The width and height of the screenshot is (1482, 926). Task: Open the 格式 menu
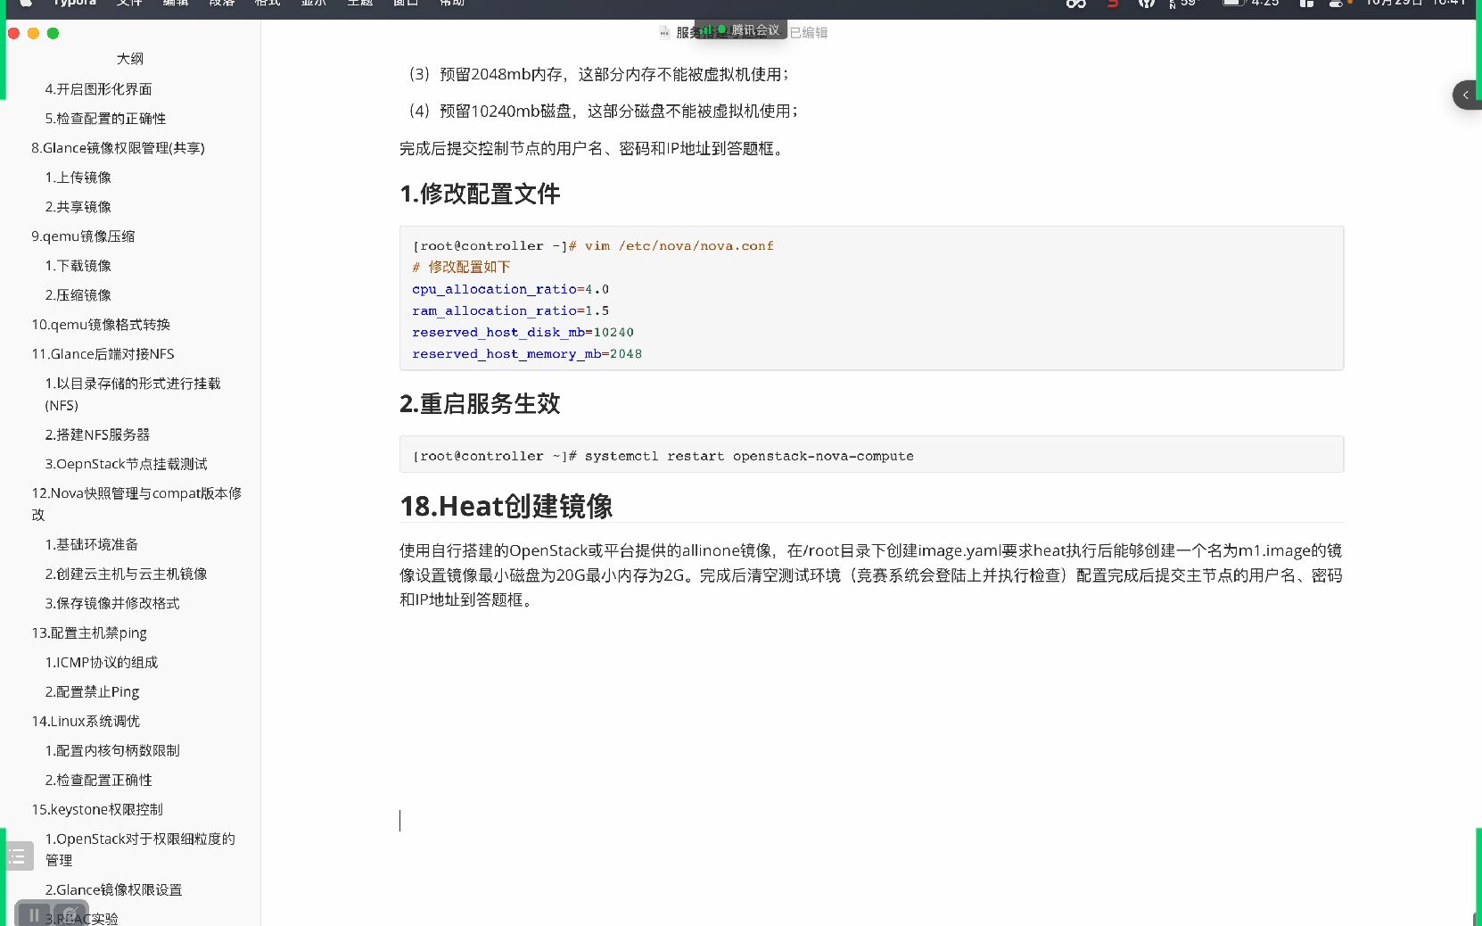click(x=268, y=3)
